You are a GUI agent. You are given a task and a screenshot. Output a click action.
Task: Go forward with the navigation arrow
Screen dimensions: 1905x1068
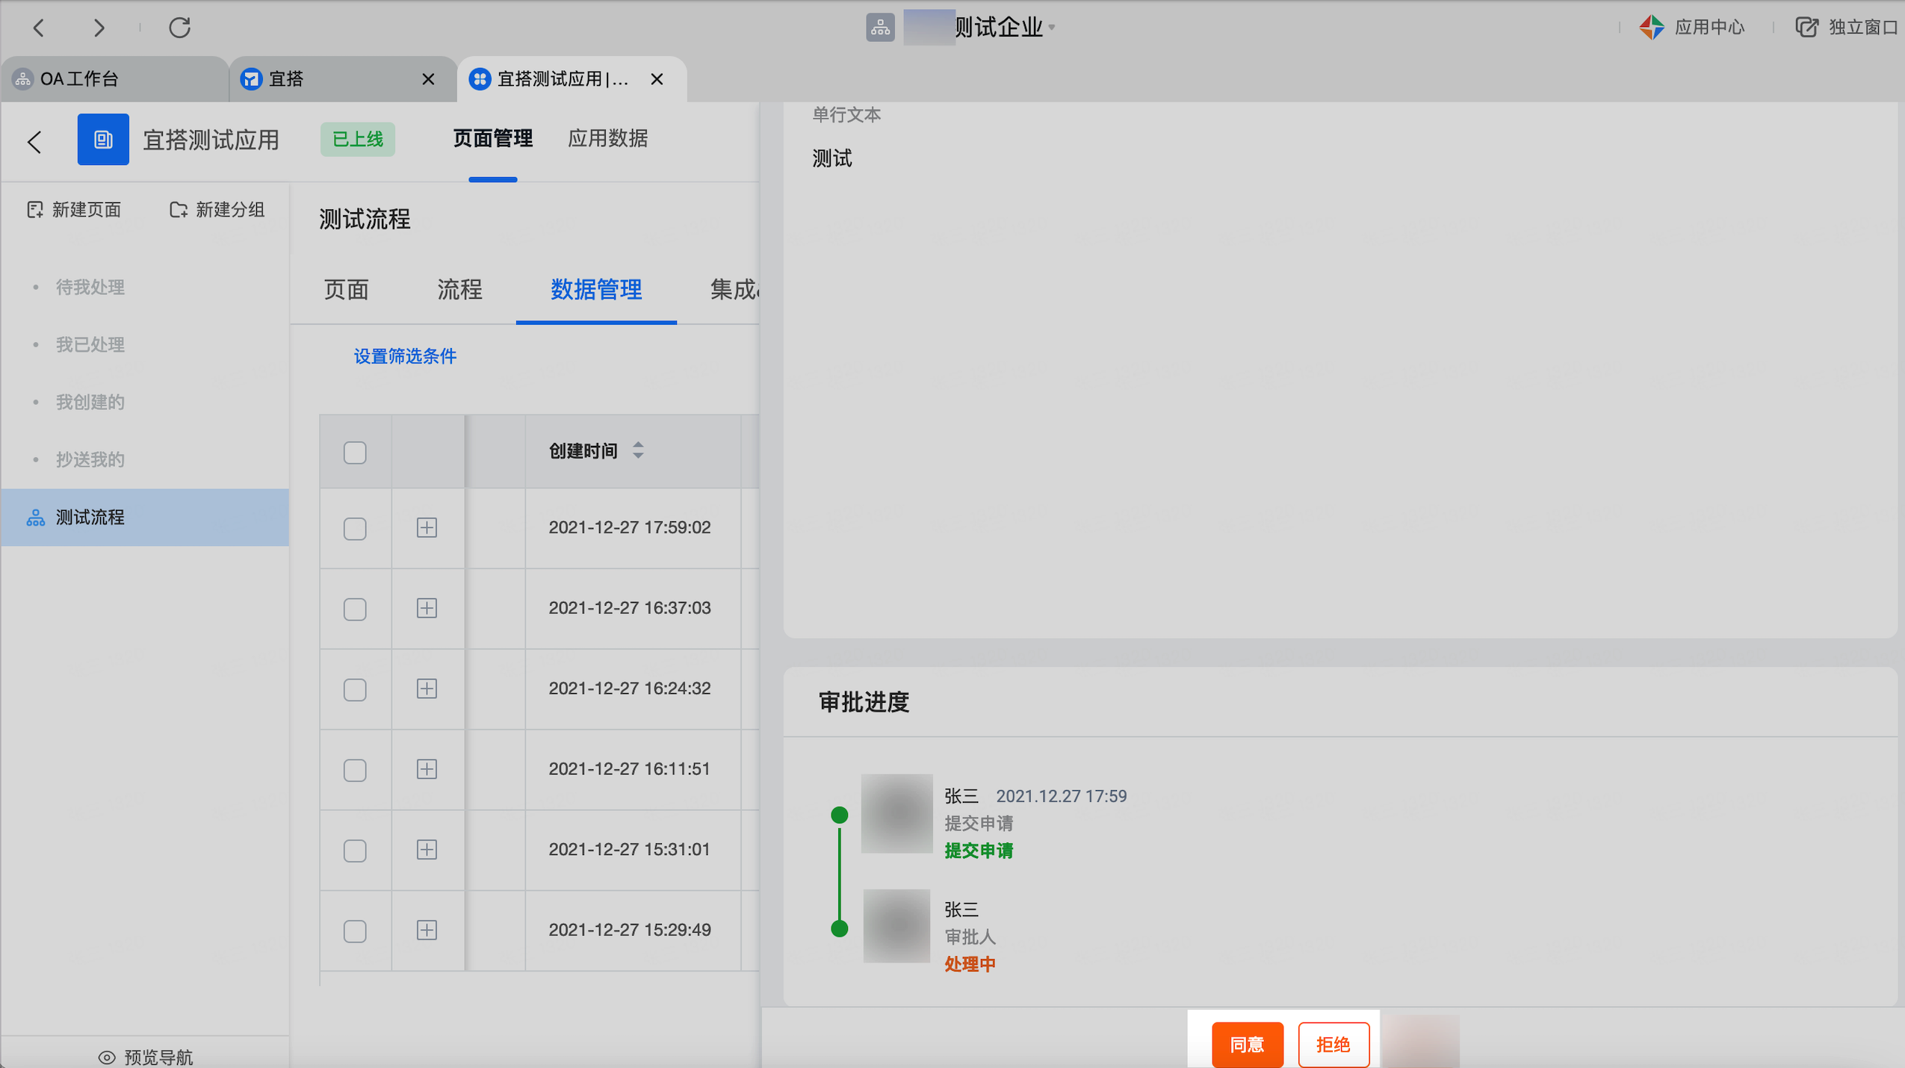click(99, 28)
